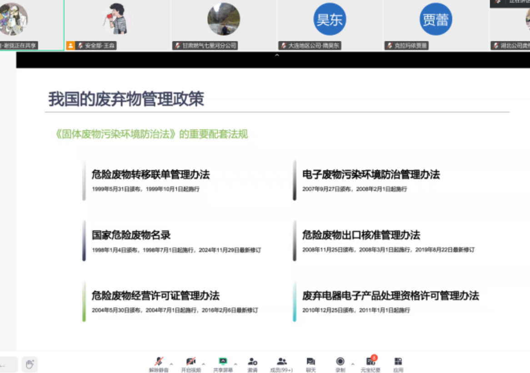The width and height of the screenshot is (530, 373).
Task: Click heading 危险废物转移联单管理办法
Action: 151,174
